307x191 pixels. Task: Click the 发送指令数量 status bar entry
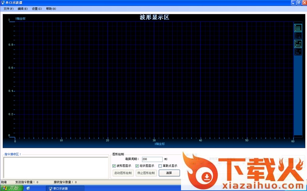pos(27,182)
